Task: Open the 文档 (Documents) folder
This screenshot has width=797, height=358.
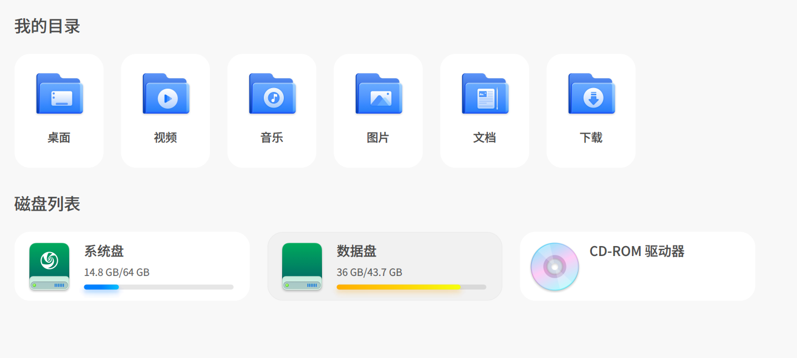Action: coord(484,94)
